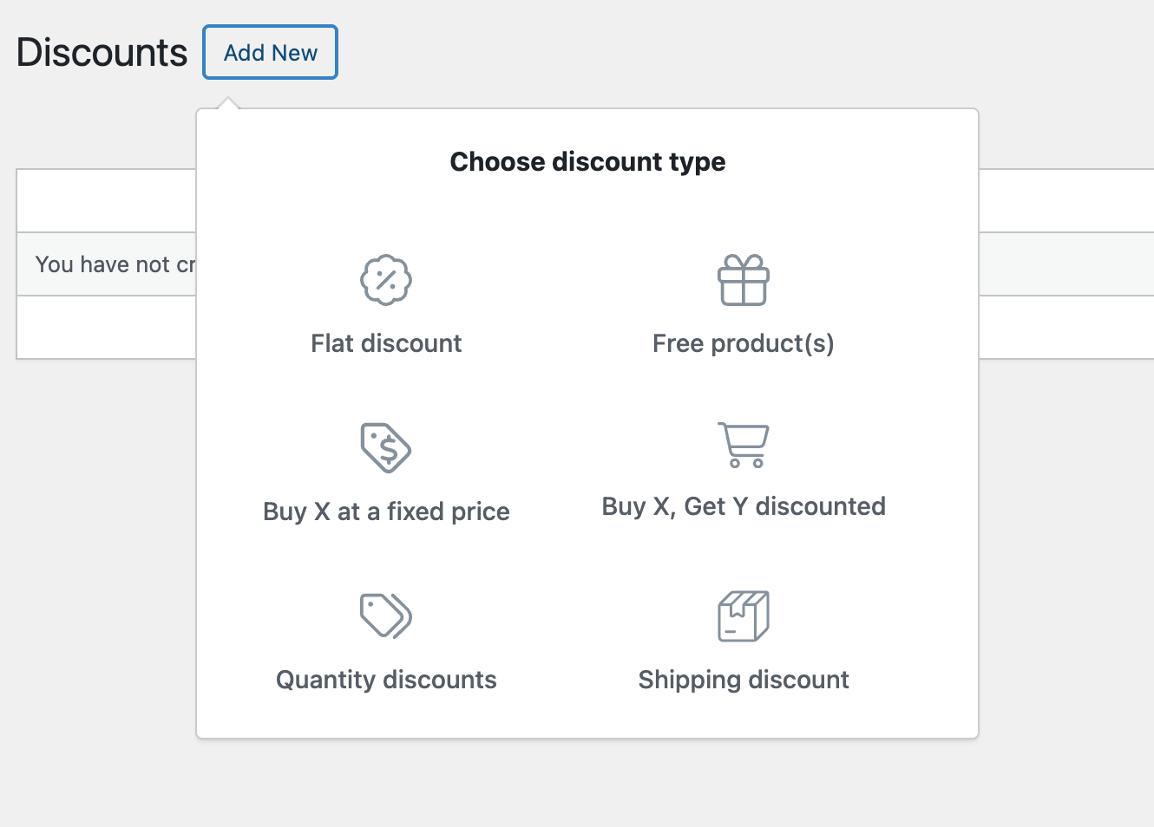
Task: Click the popup pointer arrow under Add New
Action: click(228, 103)
